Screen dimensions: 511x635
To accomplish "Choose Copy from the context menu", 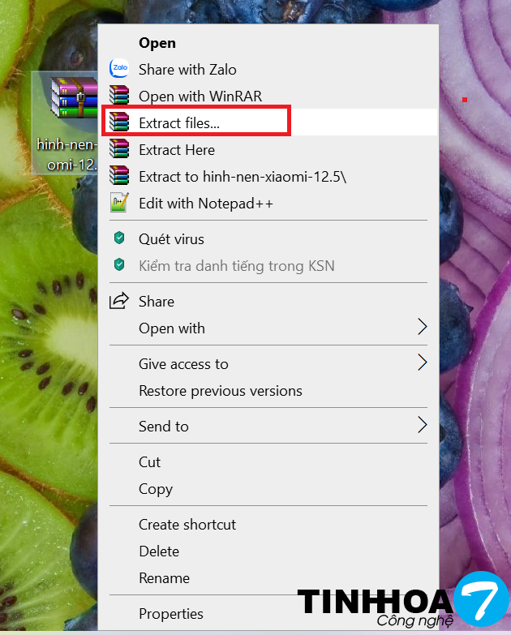I will pyautogui.click(x=155, y=489).
